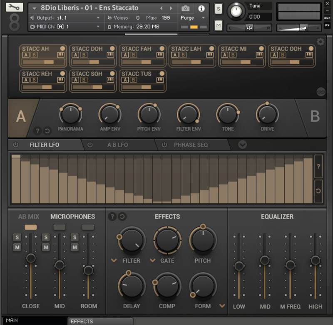Click the keyboard icon on STACC AH

tap(61, 55)
